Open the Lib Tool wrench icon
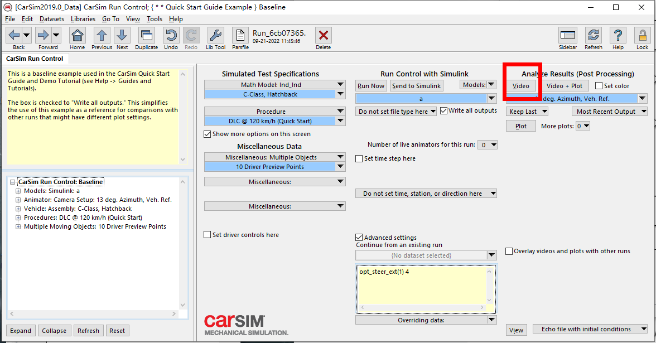 pos(215,35)
